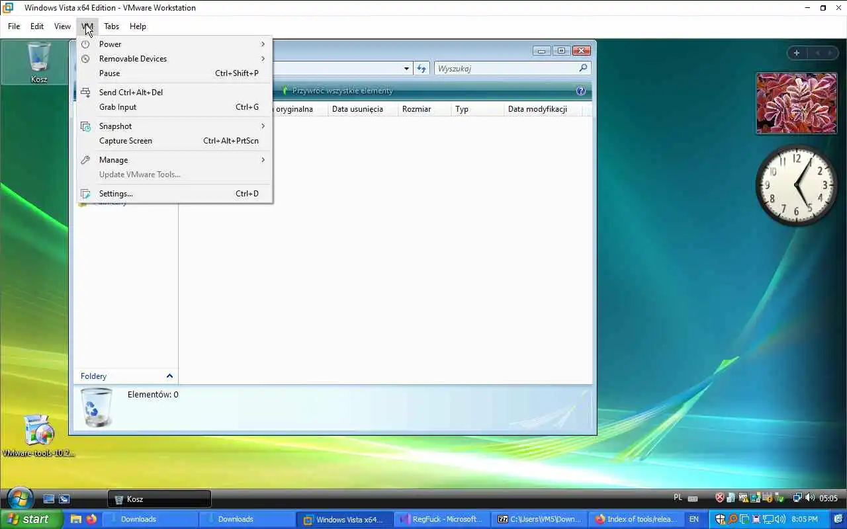The image size is (847, 529).
Task: Click the wrench icon beside Manage
Action: click(x=85, y=160)
